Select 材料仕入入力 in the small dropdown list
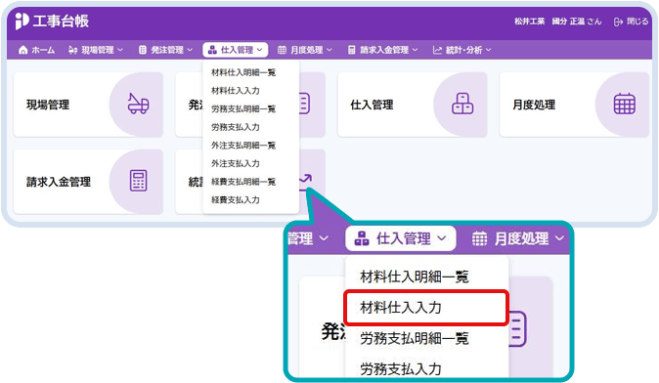659x383 pixels. [236, 91]
